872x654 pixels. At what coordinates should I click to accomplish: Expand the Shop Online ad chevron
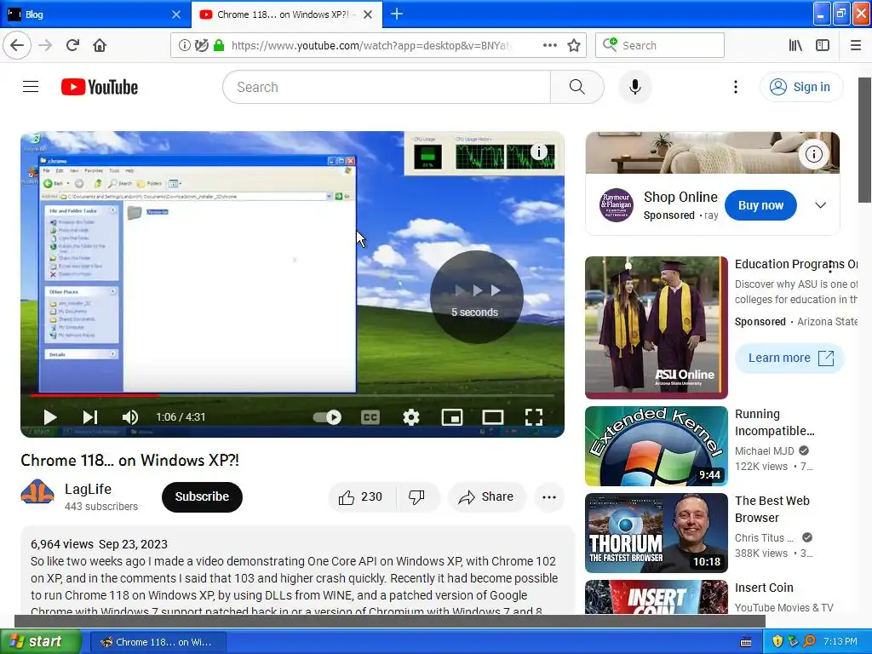tap(820, 205)
